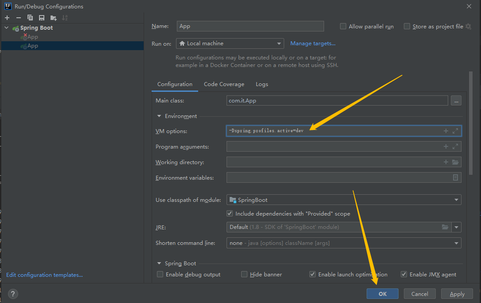
Task: Open Edit configuration templates link
Action: click(x=44, y=275)
